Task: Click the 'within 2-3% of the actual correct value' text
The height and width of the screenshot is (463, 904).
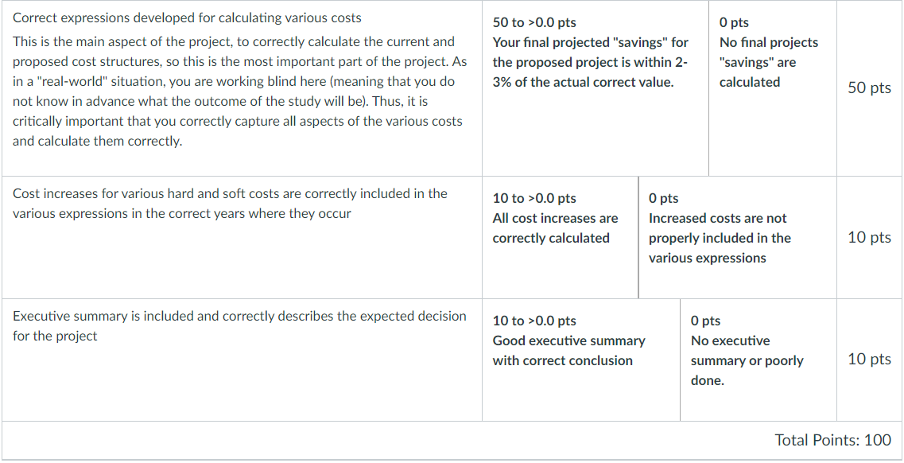Action: tap(591, 72)
